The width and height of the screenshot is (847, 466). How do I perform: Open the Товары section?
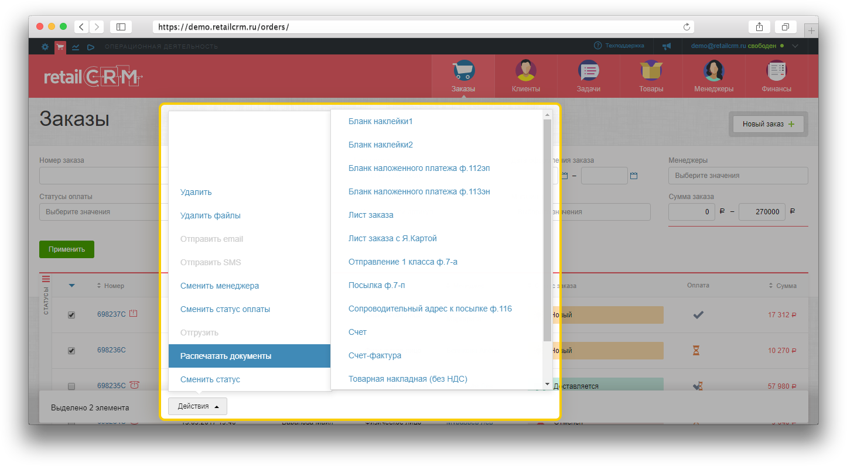pos(651,76)
